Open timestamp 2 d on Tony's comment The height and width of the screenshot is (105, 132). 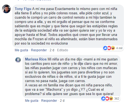coord(52,50)
